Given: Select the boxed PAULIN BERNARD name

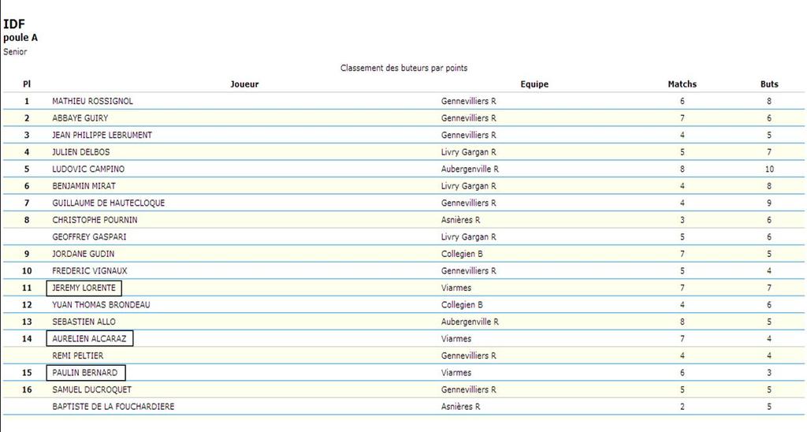Looking at the screenshot, I should pos(85,373).
